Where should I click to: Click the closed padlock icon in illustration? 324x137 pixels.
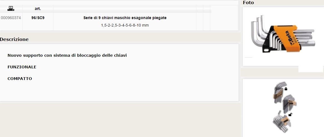tap(286, 89)
